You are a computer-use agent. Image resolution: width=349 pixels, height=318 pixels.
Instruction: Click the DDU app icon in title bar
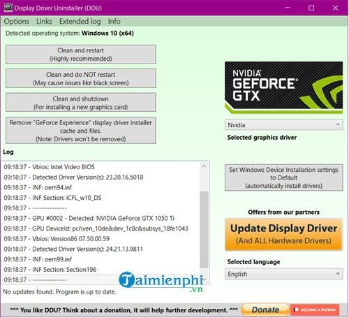click(8, 8)
